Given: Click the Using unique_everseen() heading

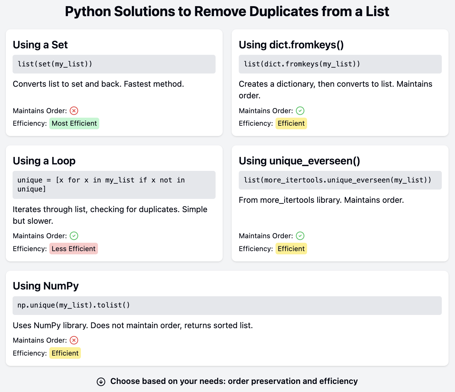Looking at the screenshot, I should pos(299,161).
